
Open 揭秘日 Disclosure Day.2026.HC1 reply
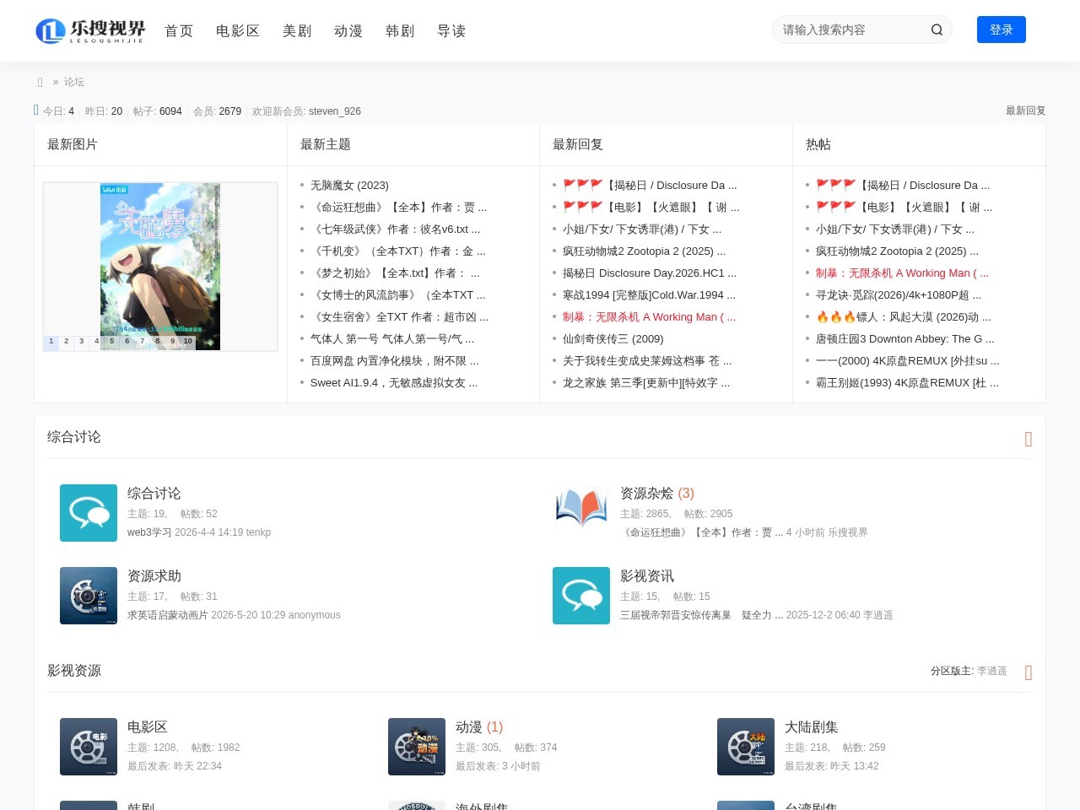[x=650, y=273]
